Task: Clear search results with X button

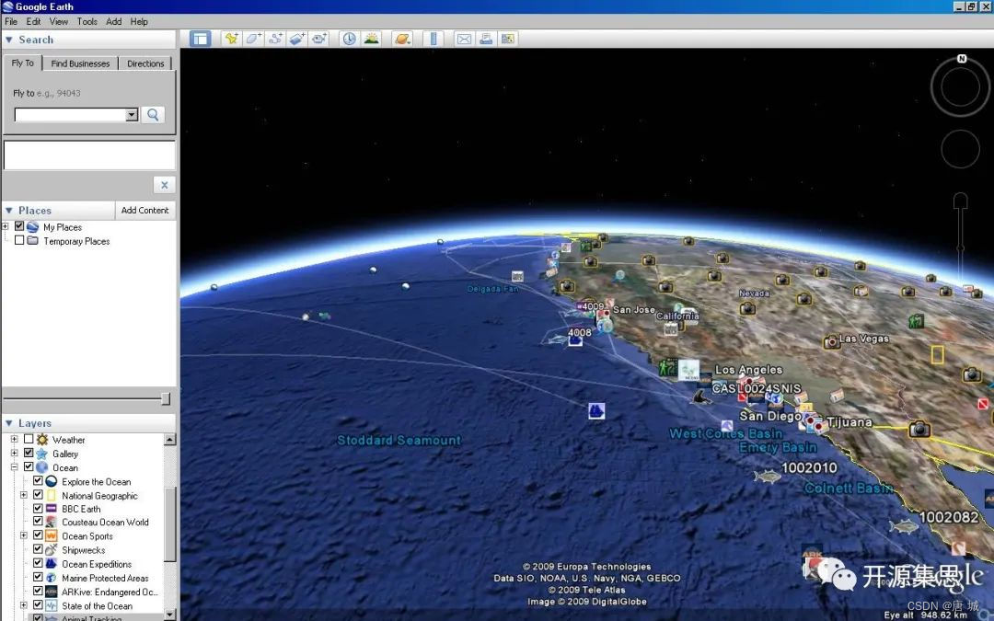Action: coord(164,185)
